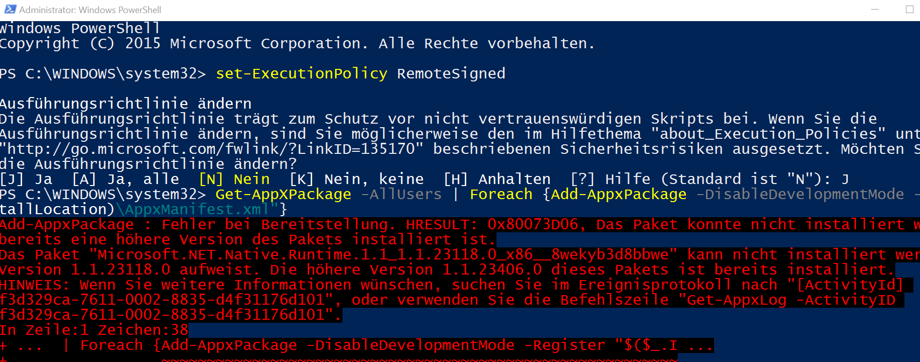Click the '[A] Ja, alle' option

click(125, 179)
